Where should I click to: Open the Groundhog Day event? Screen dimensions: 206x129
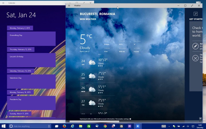[x=31, y=39]
